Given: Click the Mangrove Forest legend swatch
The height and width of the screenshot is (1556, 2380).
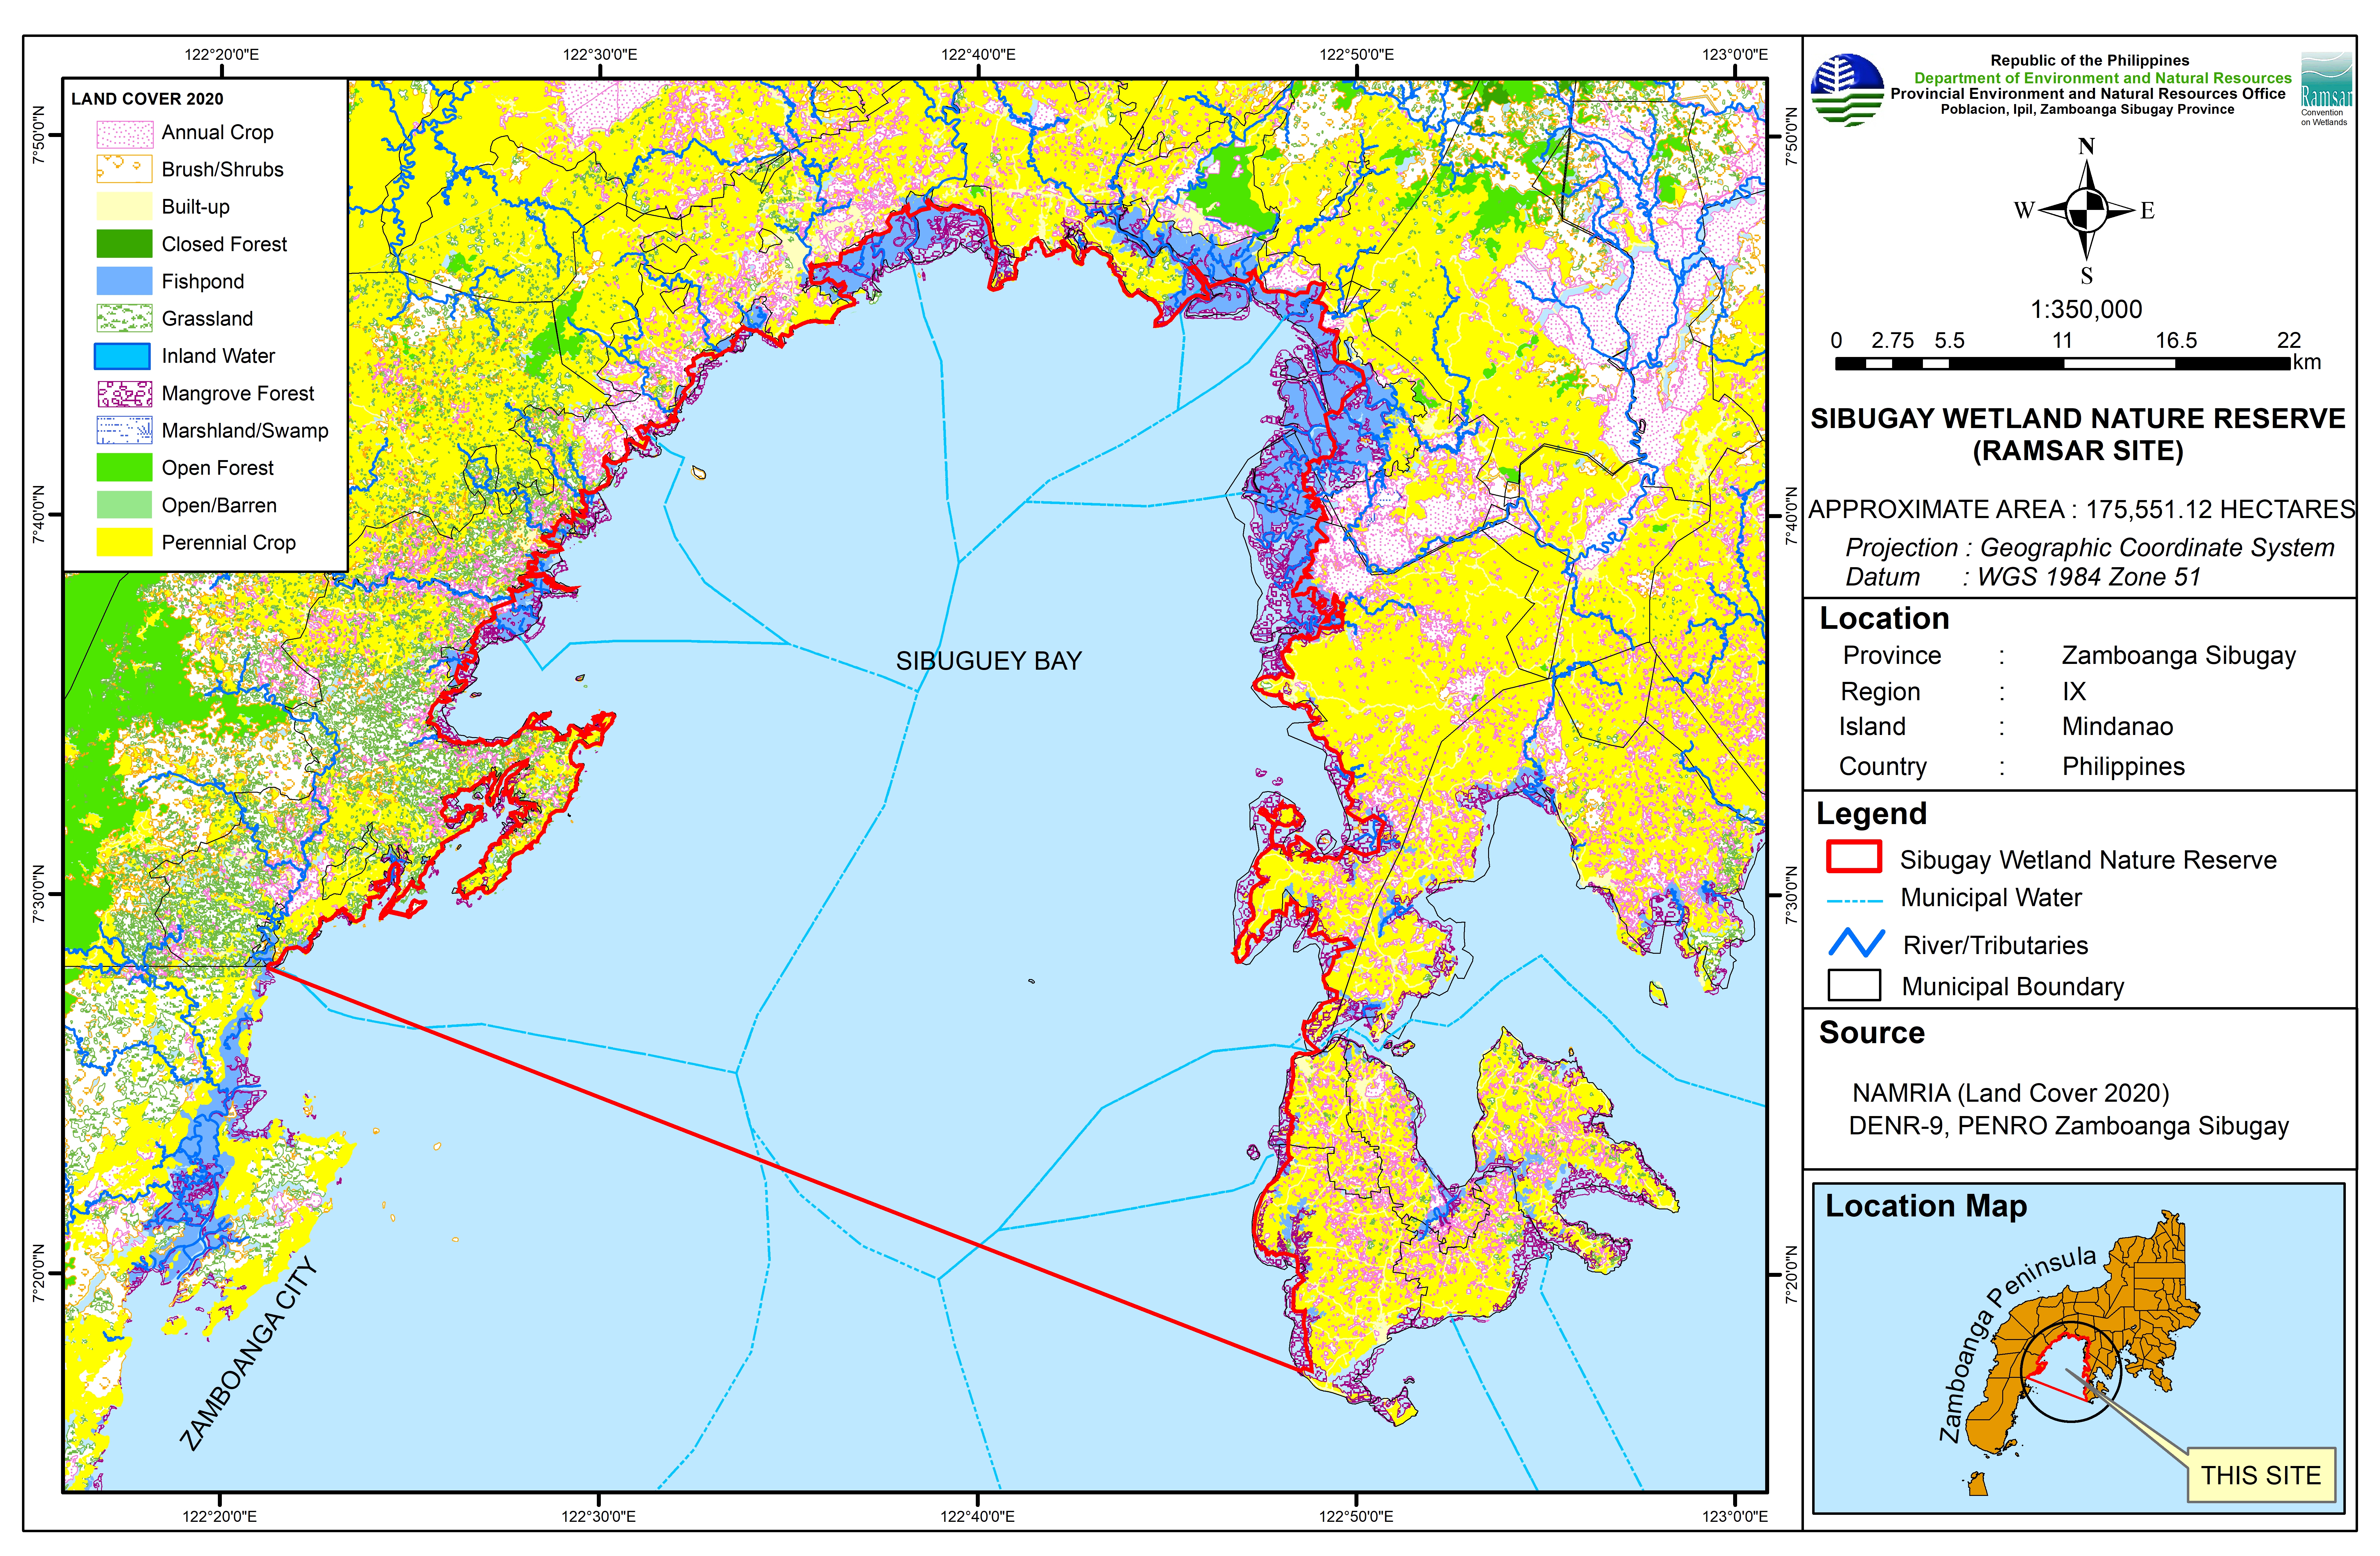Looking at the screenshot, I should pyautogui.click(x=124, y=393).
